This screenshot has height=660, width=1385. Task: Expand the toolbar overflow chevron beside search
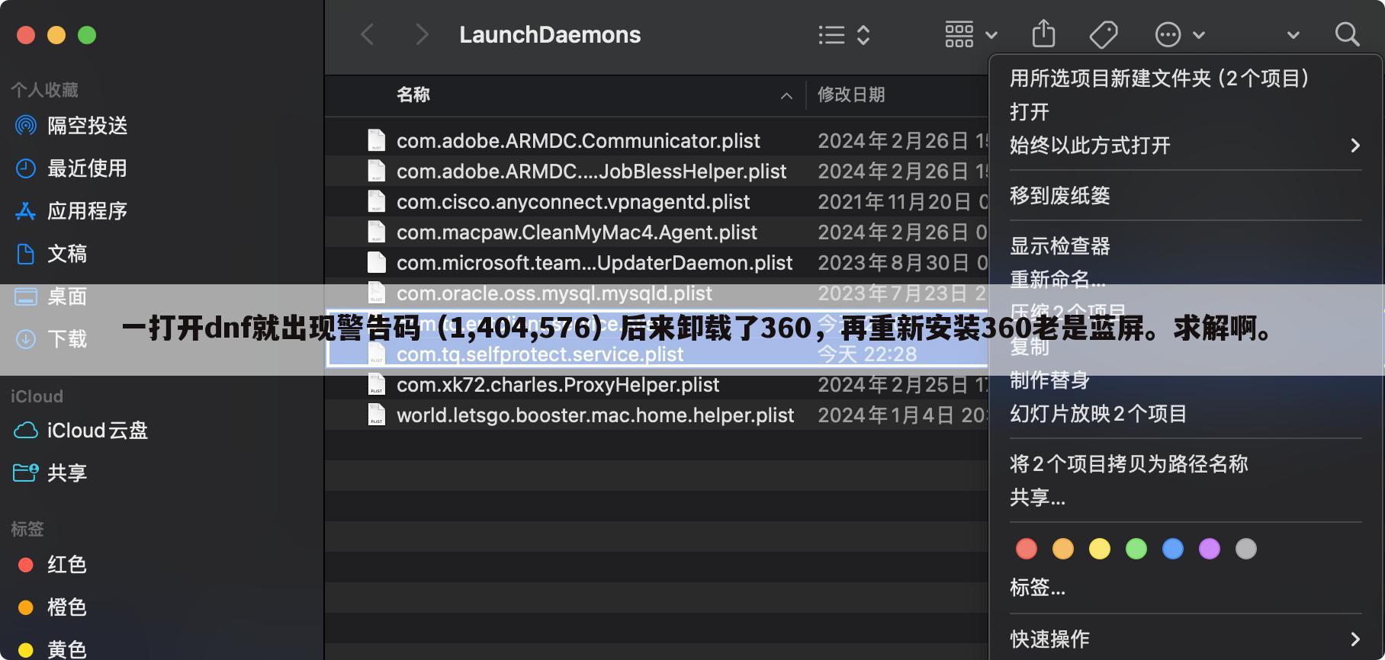tap(1293, 35)
